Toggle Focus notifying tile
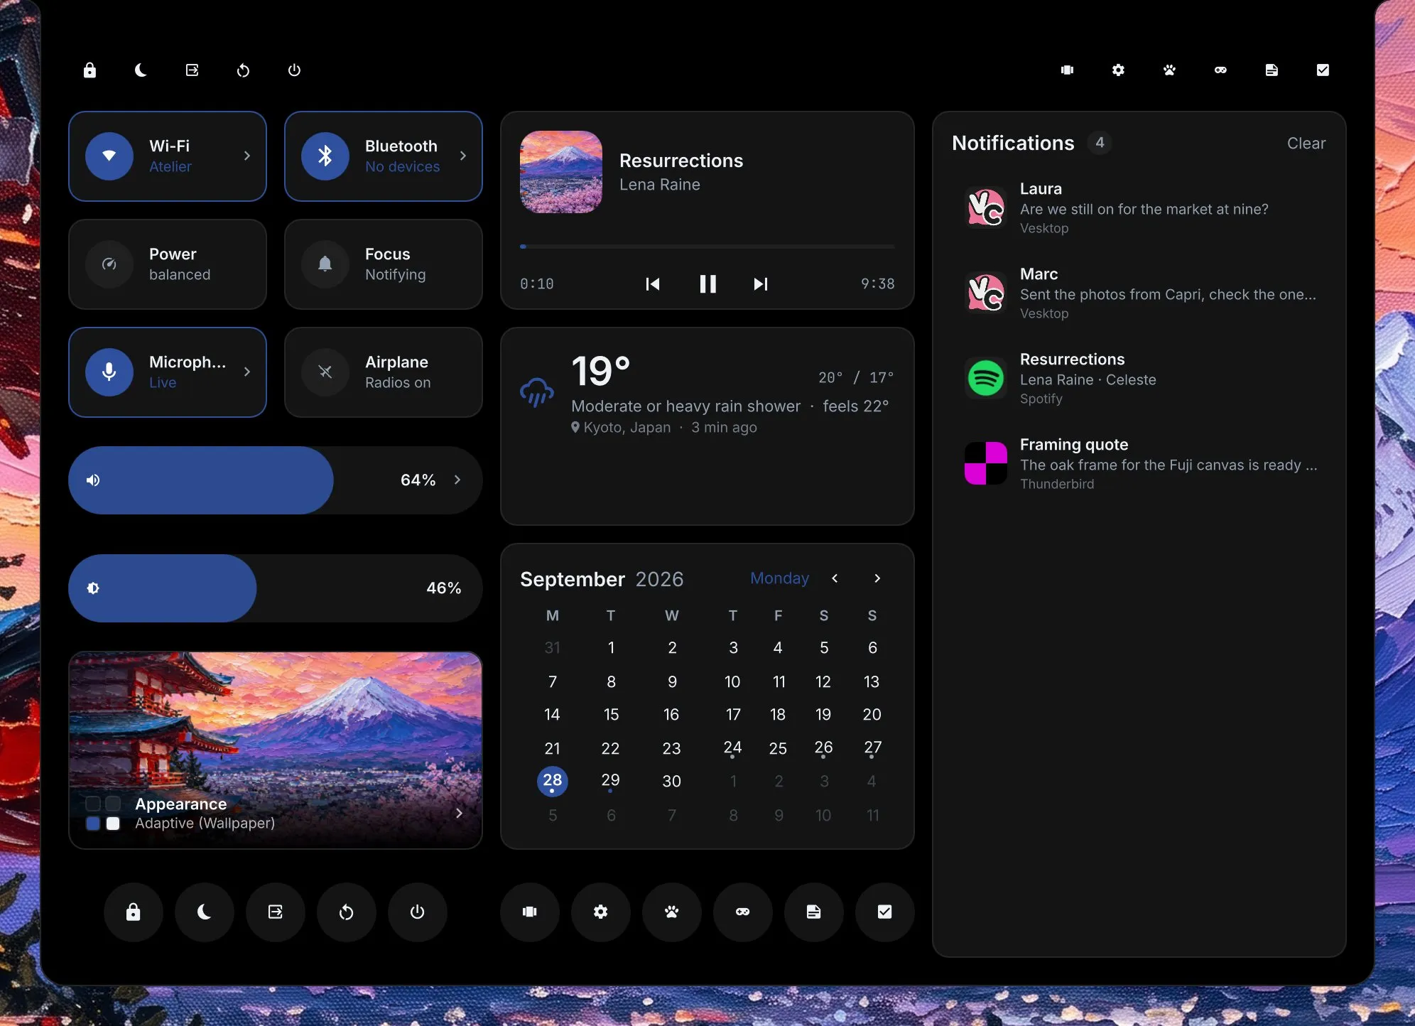Image resolution: width=1415 pixels, height=1026 pixels. point(384,264)
